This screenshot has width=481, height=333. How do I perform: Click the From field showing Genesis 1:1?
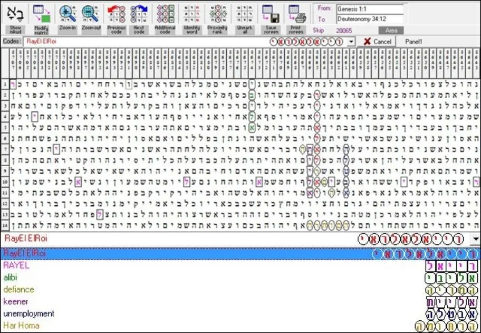click(370, 9)
